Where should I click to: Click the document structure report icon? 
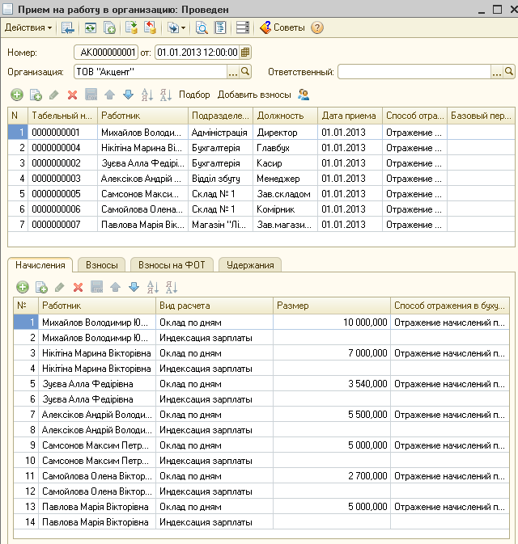pos(220,27)
